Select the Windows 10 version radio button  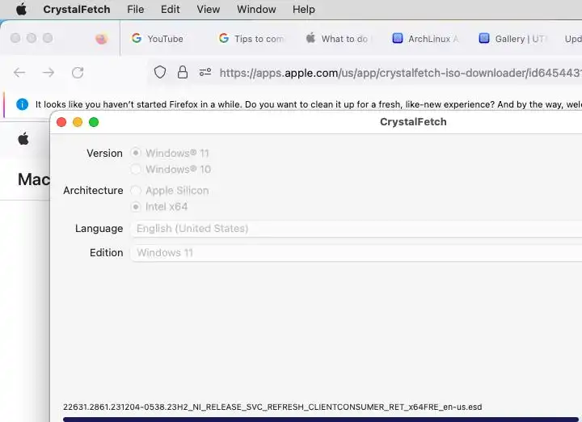tap(136, 169)
